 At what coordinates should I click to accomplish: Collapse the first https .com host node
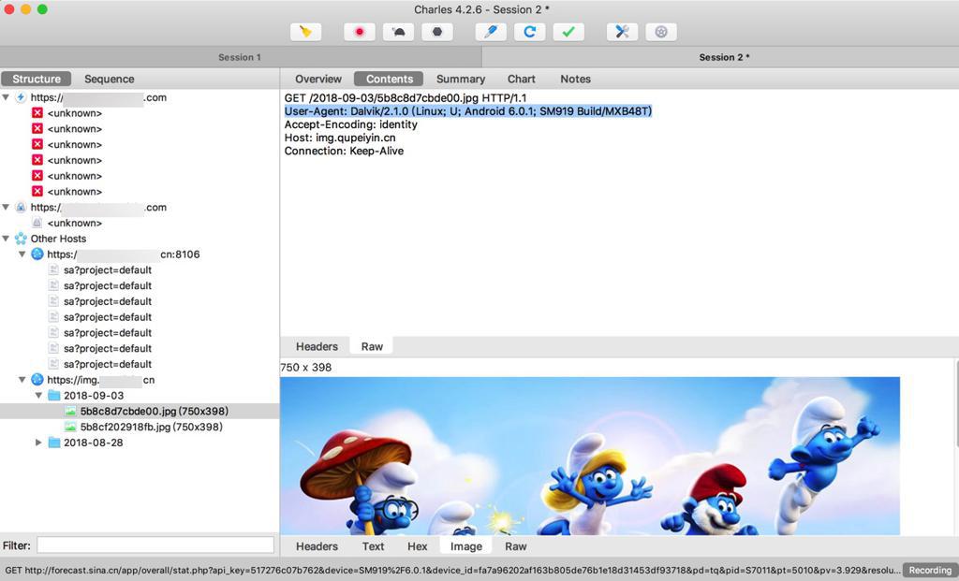coord(7,97)
